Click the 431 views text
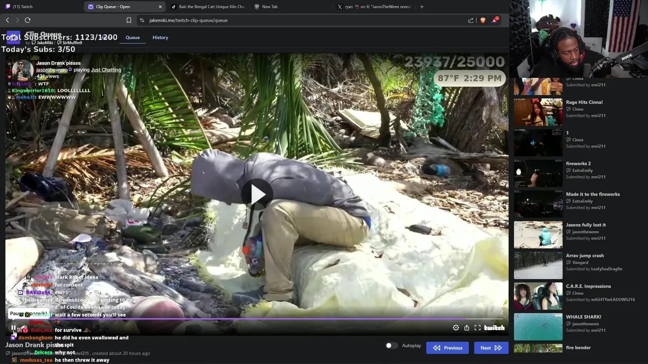 point(48,76)
